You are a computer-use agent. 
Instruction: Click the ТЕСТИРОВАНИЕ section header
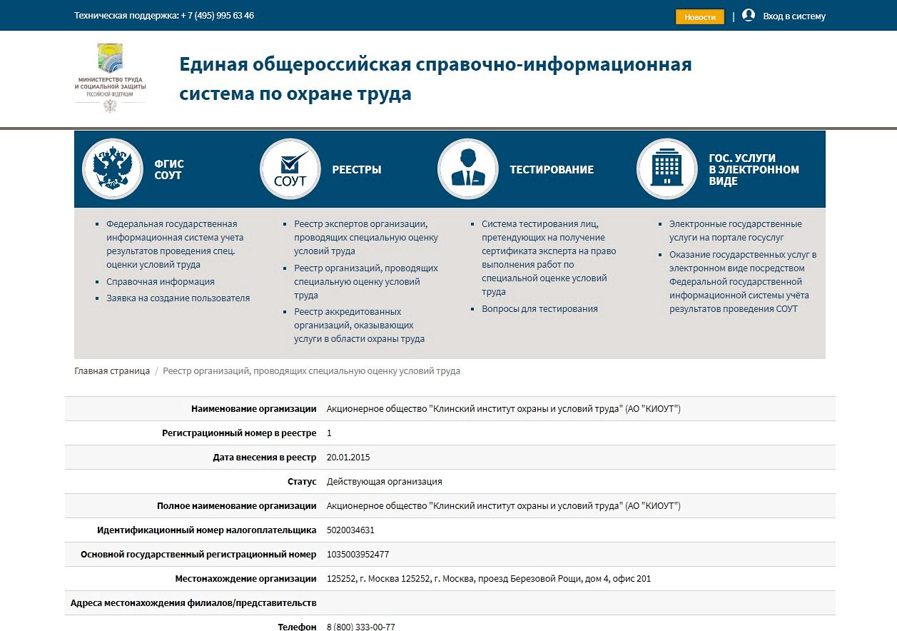551,168
